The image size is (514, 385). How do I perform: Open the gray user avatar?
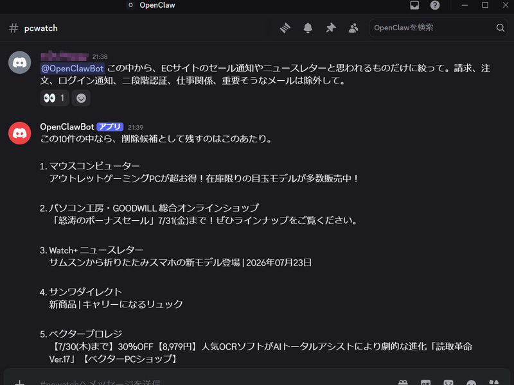point(20,62)
